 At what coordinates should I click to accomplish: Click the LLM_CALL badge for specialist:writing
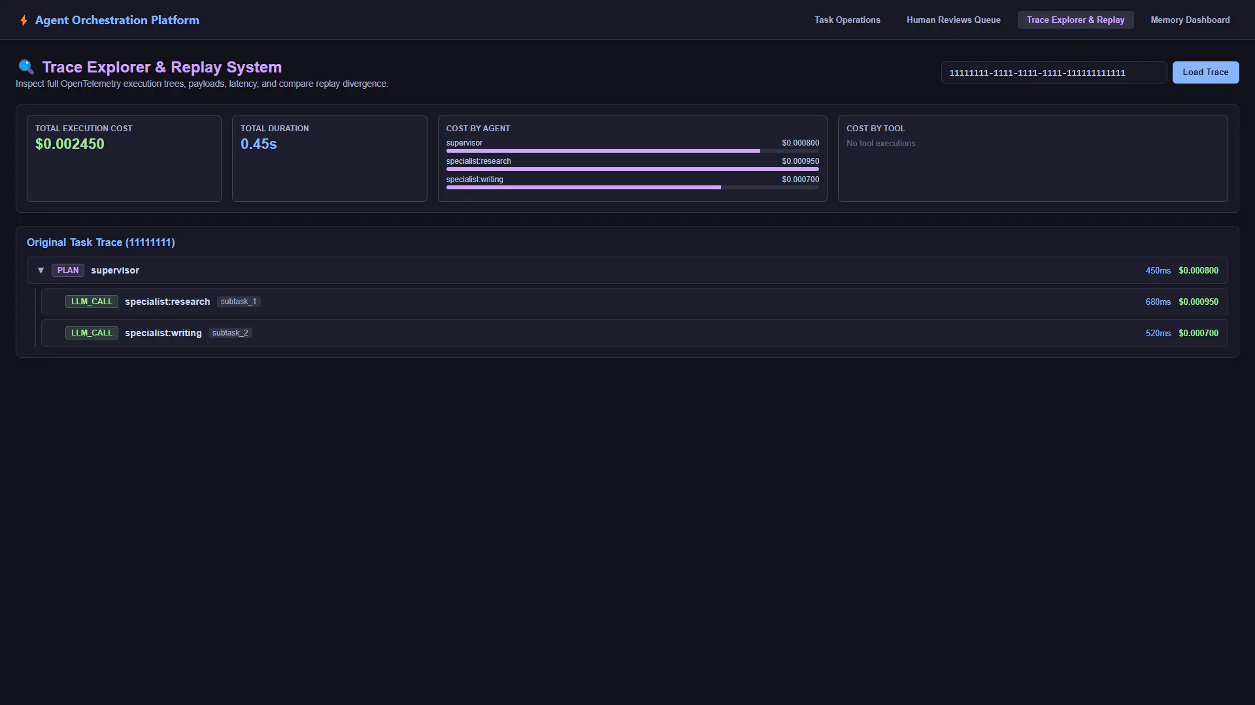pos(92,333)
